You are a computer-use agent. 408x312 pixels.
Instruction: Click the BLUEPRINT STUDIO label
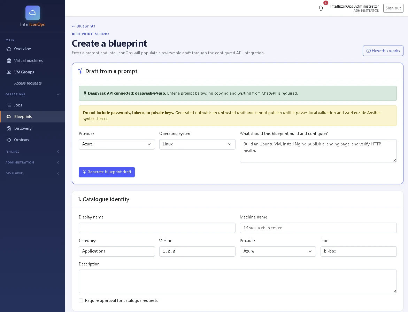pyautogui.click(x=90, y=34)
